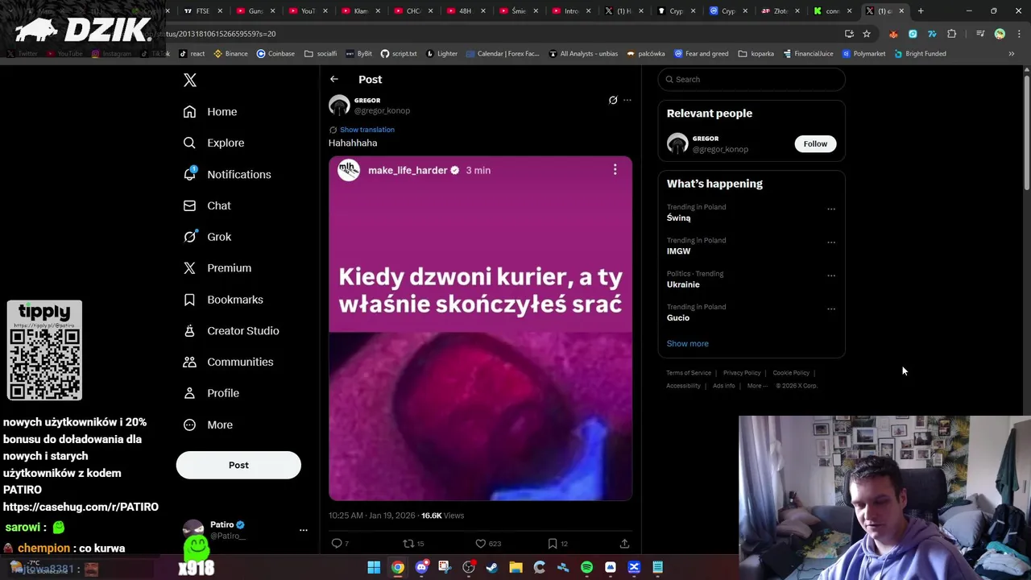Expand the bookmarks overflow chevron
The image size is (1031, 580).
click(x=1012, y=54)
